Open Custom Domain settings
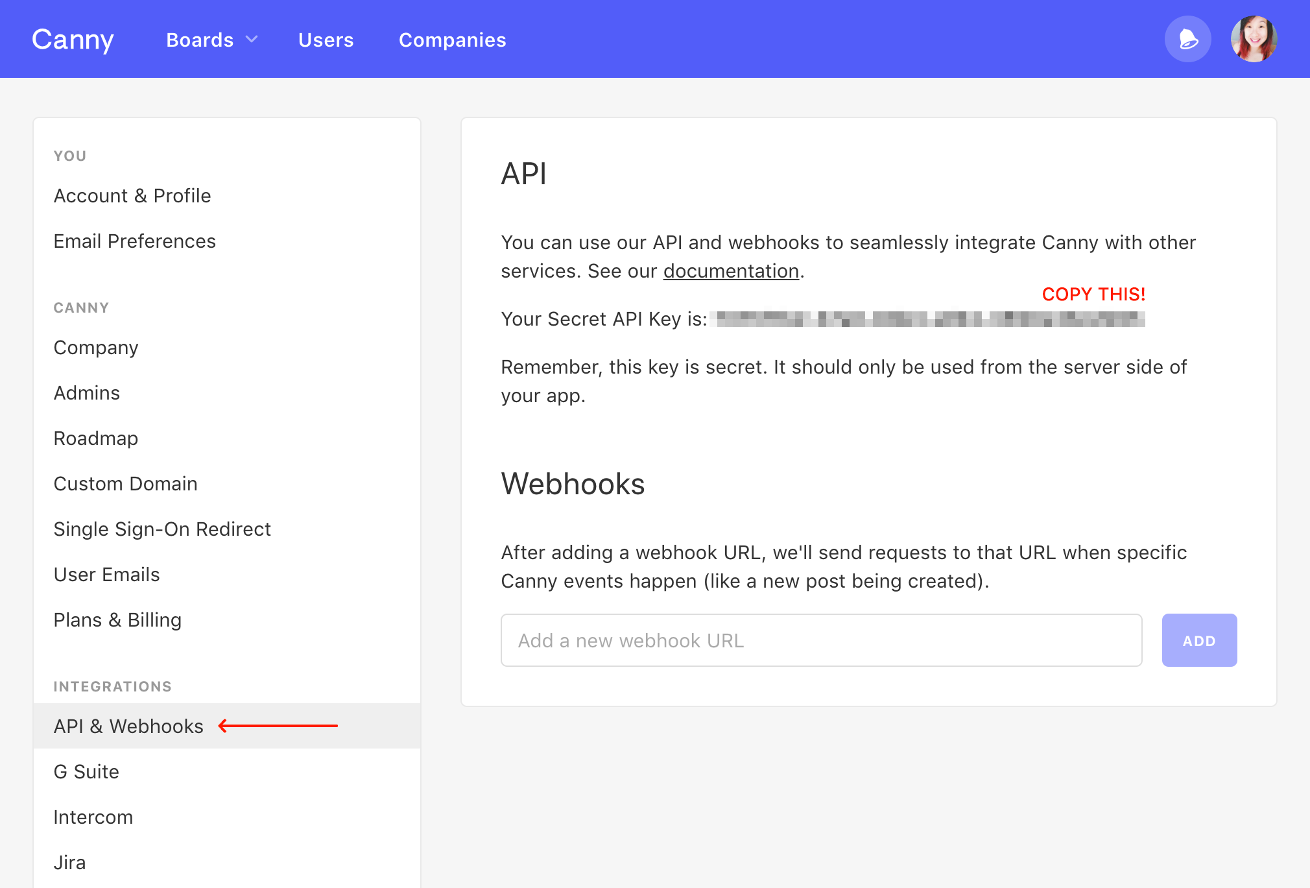The height and width of the screenshot is (888, 1310). (126, 483)
